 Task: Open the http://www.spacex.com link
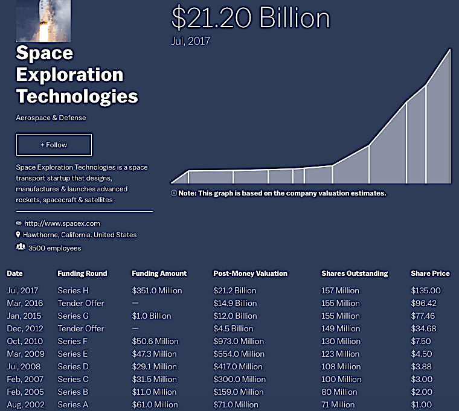click(x=62, y=223)
